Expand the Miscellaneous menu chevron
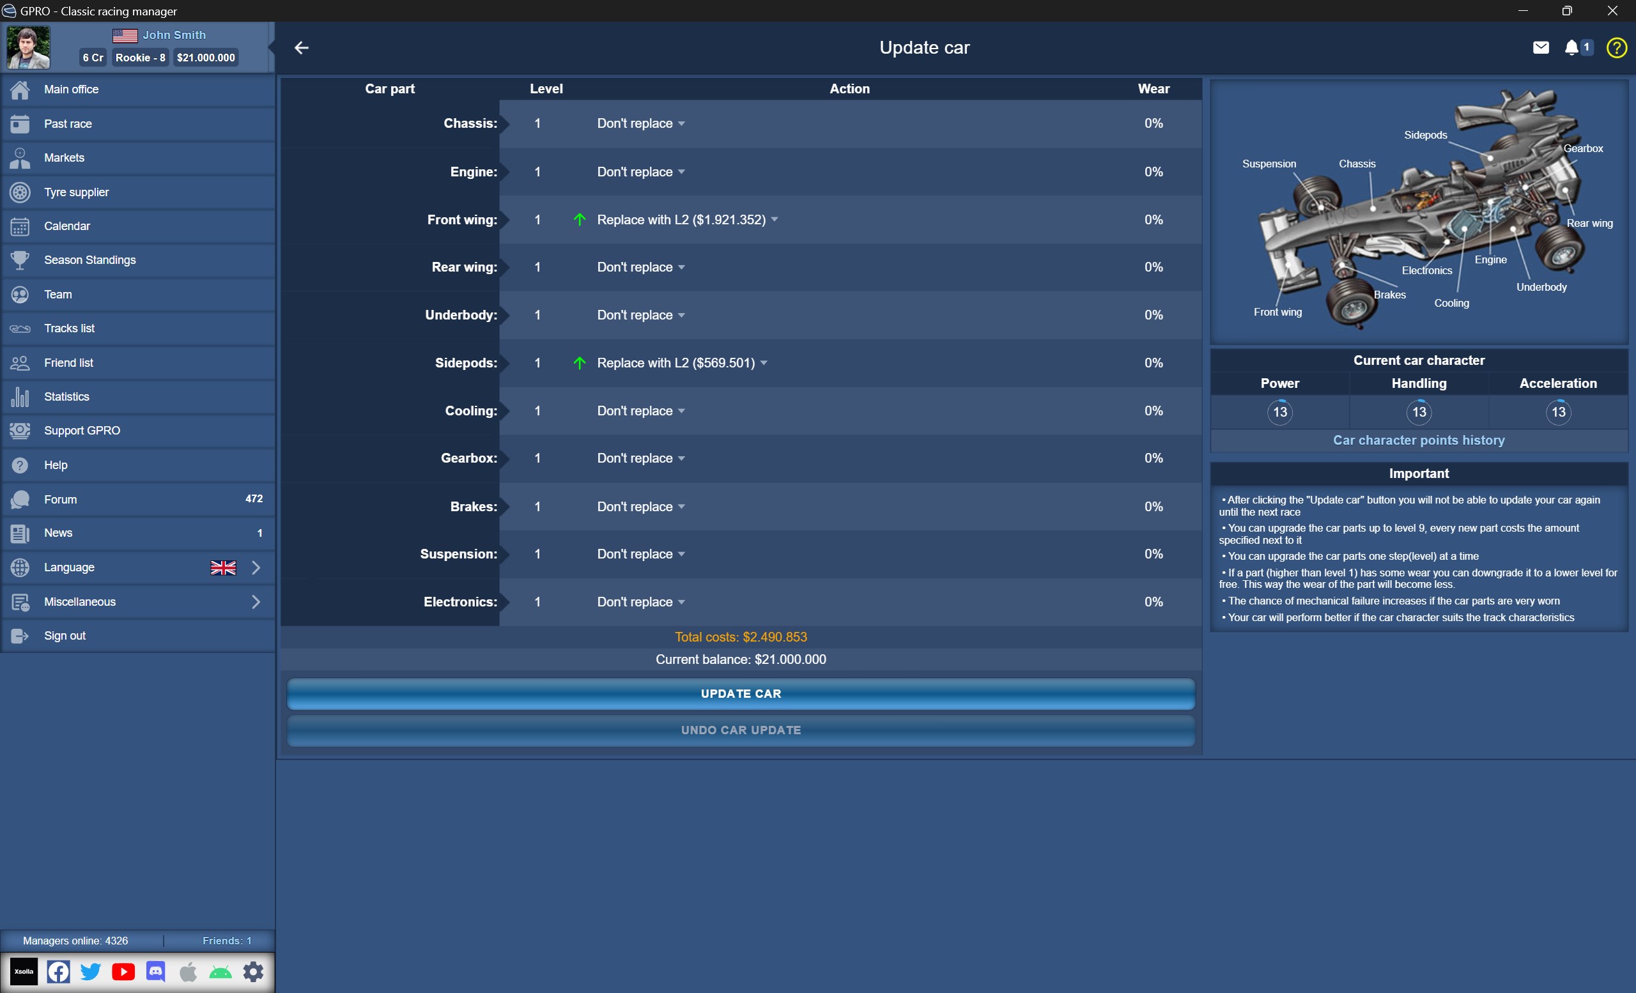 [256, 602]
